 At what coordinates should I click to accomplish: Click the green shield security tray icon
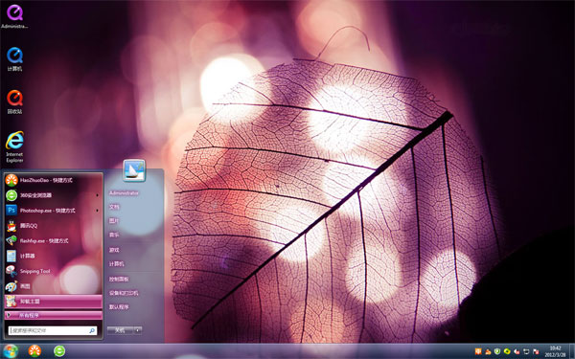(497, 351)
